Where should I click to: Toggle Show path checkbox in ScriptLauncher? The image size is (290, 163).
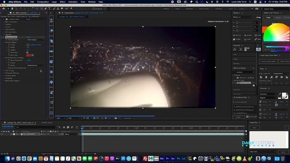click(x=247, y=117)
